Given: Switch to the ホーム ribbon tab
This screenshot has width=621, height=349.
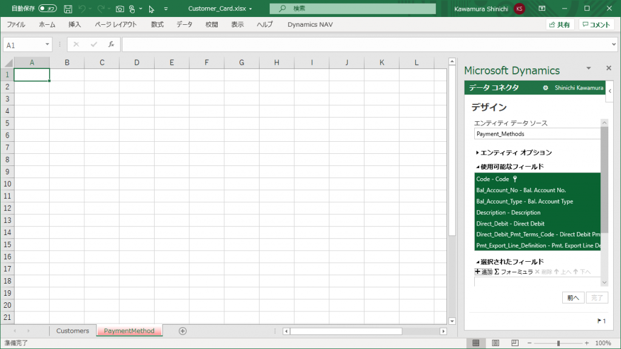Looking at the screenshot, I should 47,24.
